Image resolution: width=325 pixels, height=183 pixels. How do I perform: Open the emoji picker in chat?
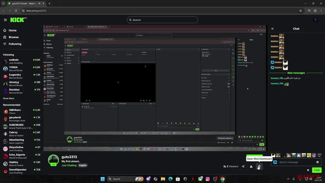(x=317, y=162)
